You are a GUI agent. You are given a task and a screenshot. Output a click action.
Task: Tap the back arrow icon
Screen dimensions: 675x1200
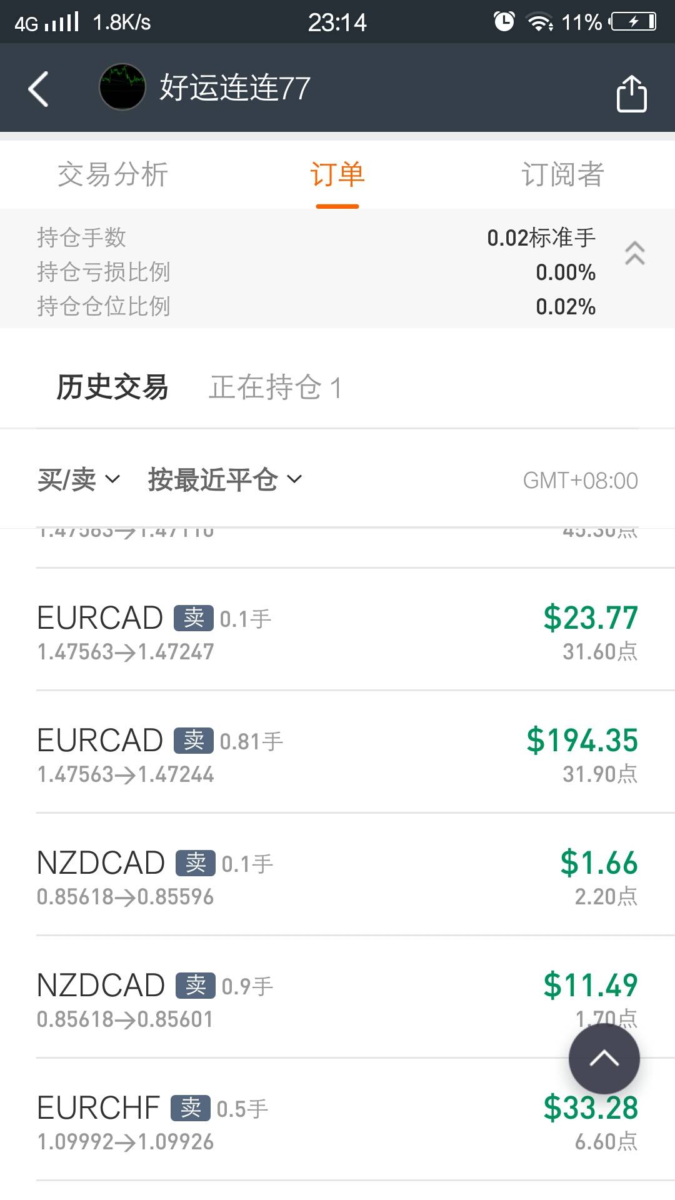pos(39,89)
